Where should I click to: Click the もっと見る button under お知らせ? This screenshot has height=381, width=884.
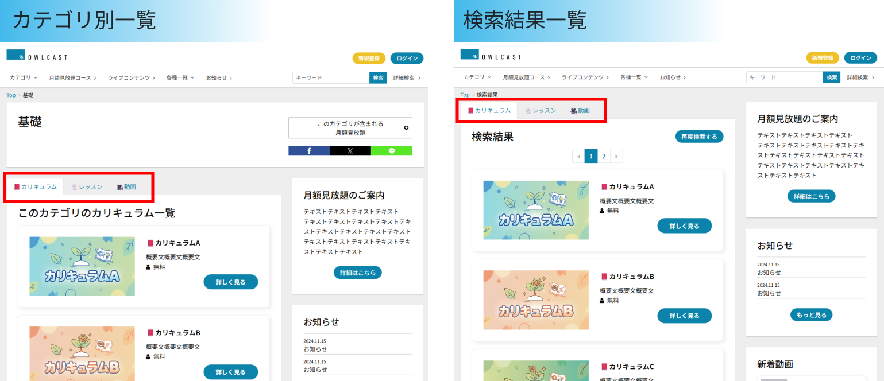point(811,314)
